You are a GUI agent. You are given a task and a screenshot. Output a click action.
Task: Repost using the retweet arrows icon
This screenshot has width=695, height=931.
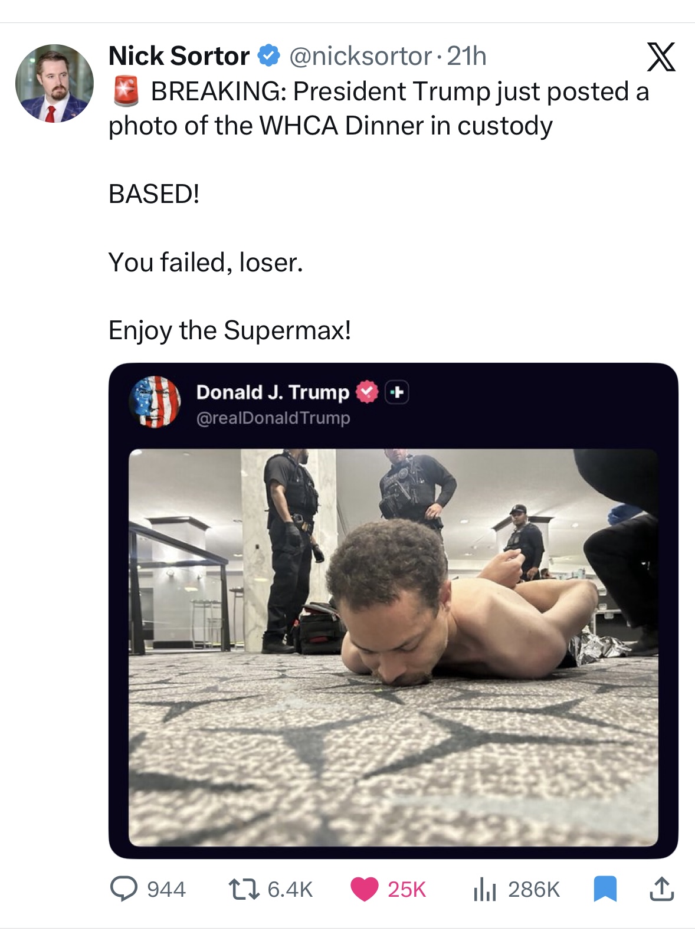[x=244, y=889]
